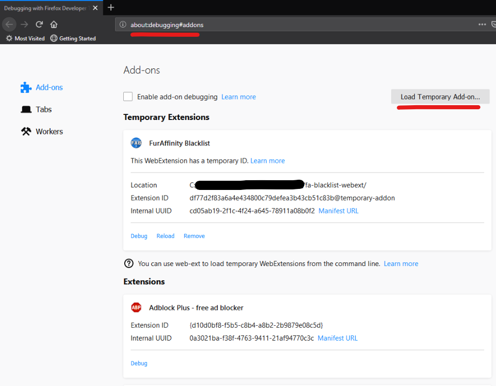Image resolution: width=496 pixels, height=386 pixels.
Task: Open the page actions three-dot menu
Action: coord(482,25)
